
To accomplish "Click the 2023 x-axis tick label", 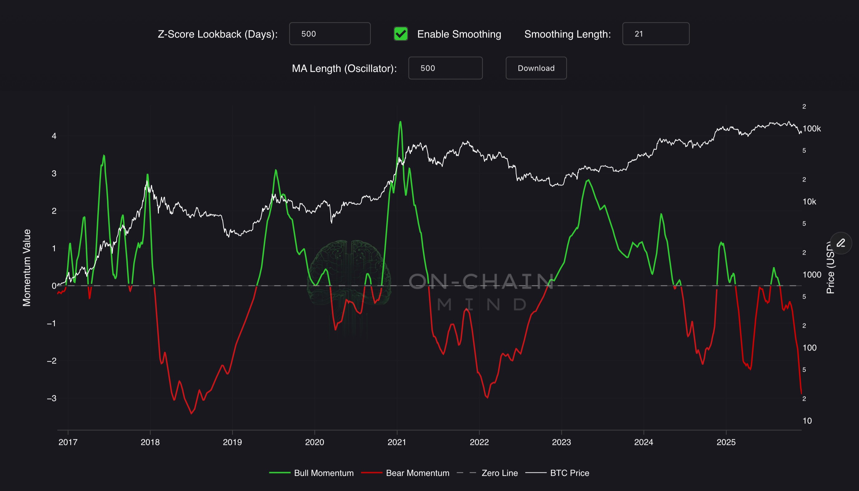I will point(561,442).
